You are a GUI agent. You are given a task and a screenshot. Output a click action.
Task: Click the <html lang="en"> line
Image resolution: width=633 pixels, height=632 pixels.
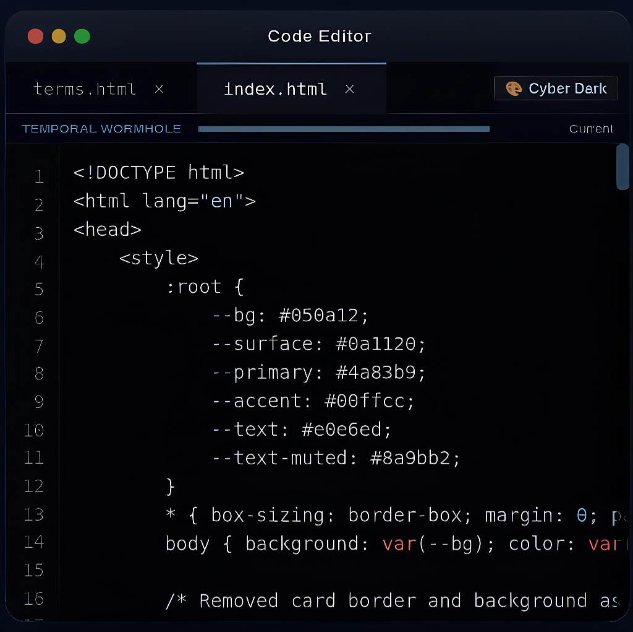tap(164, 201)
